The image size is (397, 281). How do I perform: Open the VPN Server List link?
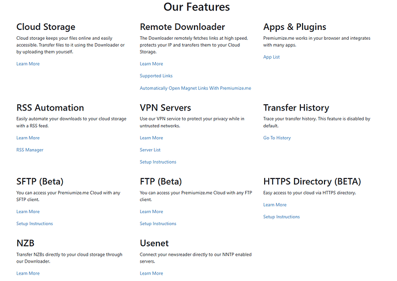[x=150, y=150]
